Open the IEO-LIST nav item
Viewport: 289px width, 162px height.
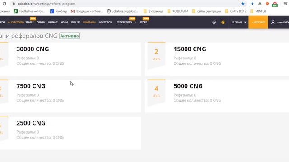coord(75,22)
